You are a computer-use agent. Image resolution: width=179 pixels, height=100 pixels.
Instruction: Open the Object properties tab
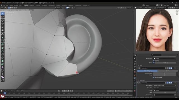[x=135, y=75]
